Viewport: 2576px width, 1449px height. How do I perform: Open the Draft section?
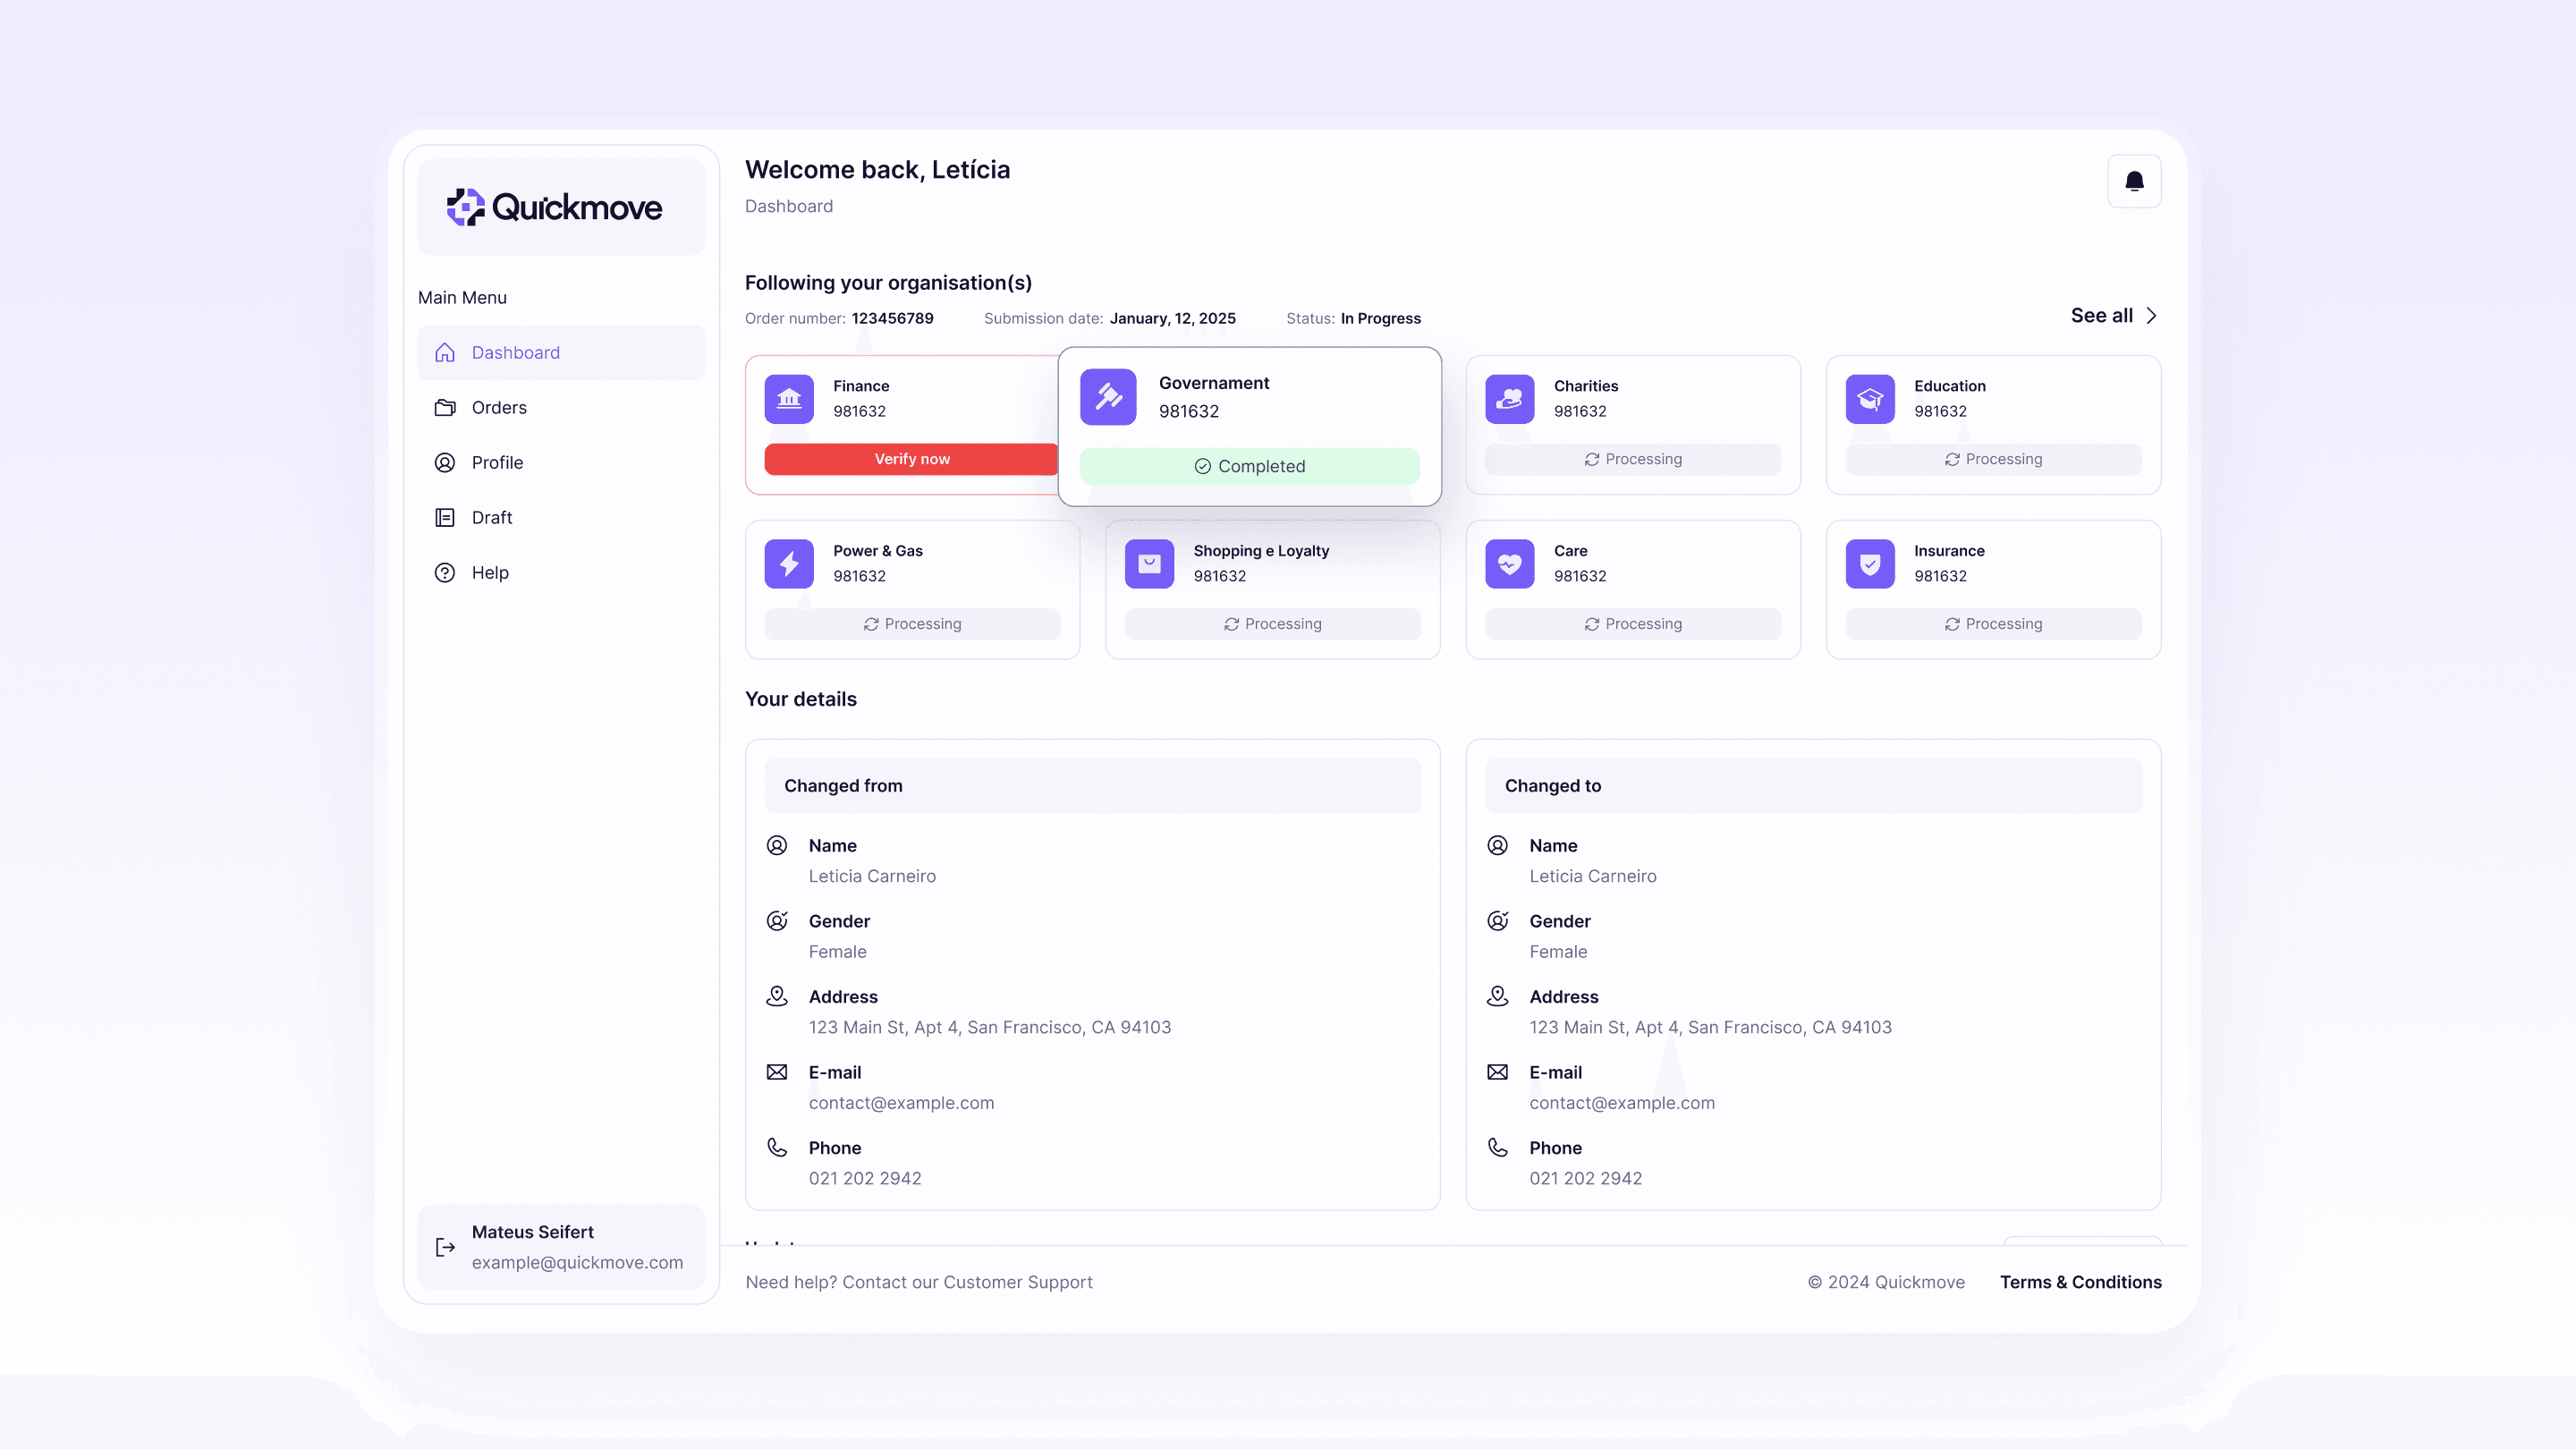click(x=491, y=518)
